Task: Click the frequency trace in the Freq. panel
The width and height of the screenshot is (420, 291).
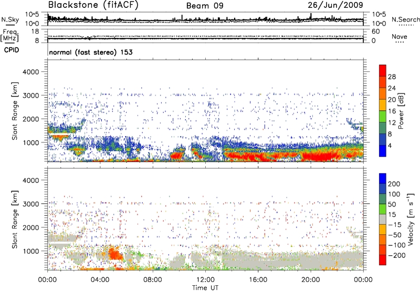Action: (x=205, y=38)
